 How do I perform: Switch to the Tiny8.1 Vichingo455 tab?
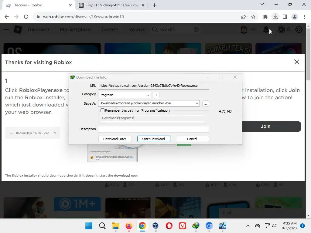pos(112,5)
